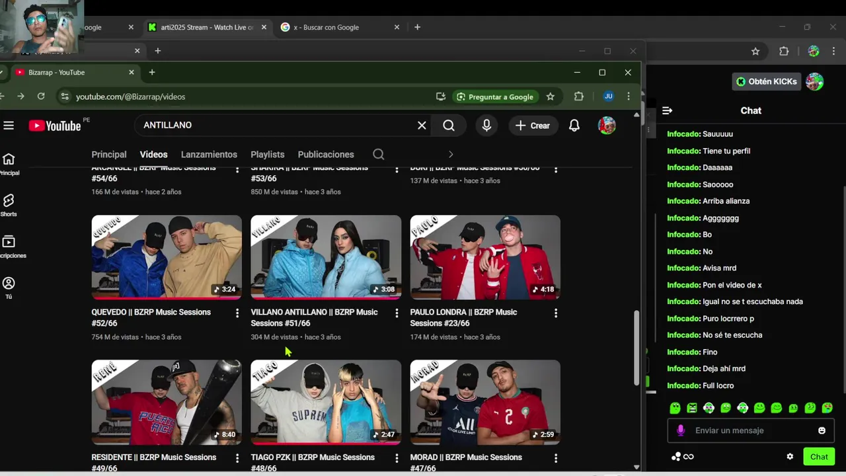Viewport: 846px width, 476px height.
Task: Open VILLANO ANTILLANO BZRP Sessions #51/66 title
Action: [315, 317]
